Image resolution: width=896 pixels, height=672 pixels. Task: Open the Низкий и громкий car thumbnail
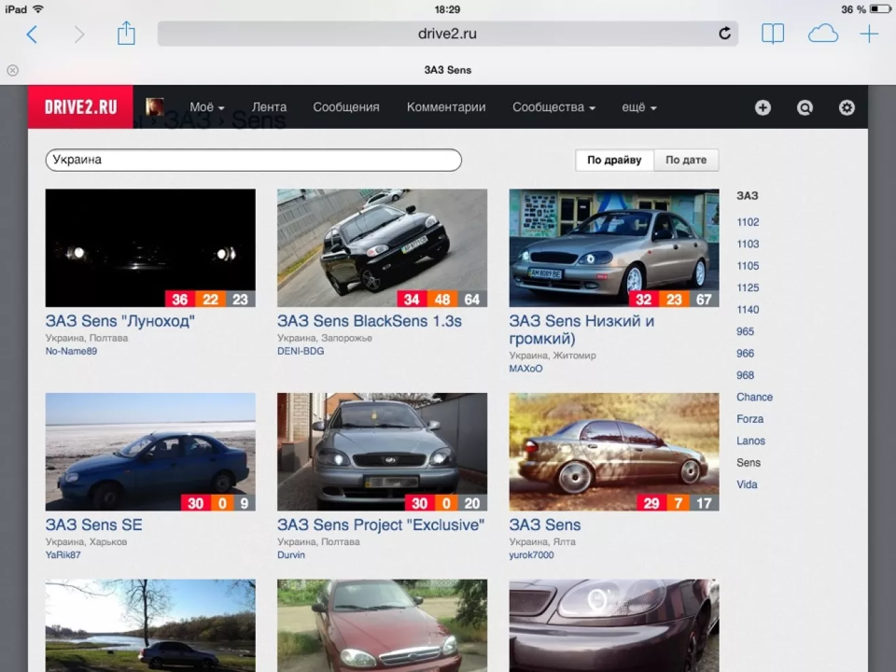(x=614, y=248)
